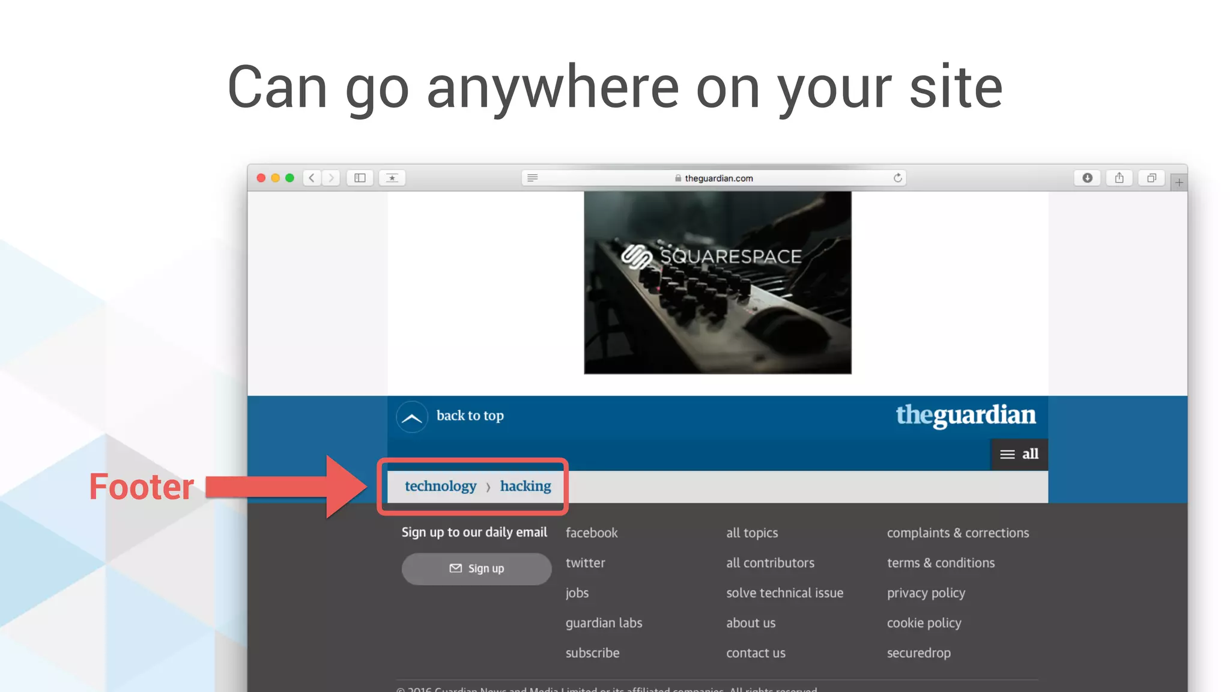The image size is (1230, 692).
Task: Open complaints & corrections link
Action: click(958, 533)
